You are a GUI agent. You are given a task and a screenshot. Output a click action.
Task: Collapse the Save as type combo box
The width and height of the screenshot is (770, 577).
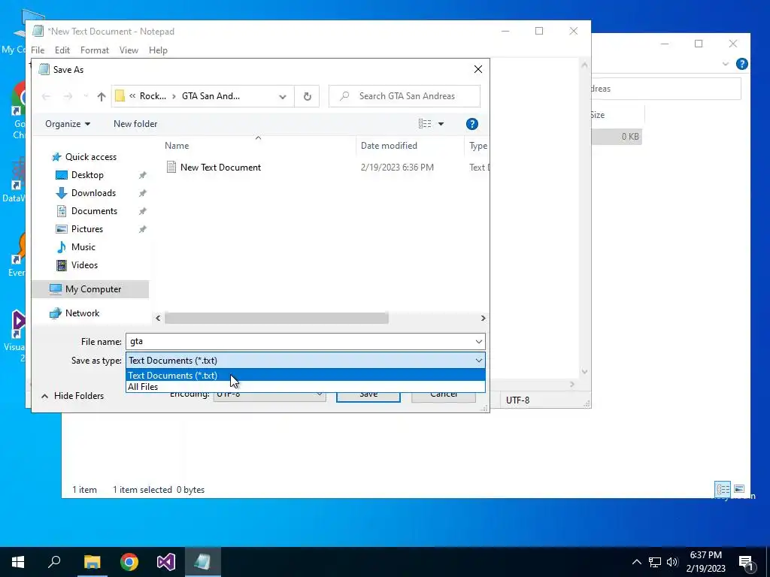[x=478, y=361]
